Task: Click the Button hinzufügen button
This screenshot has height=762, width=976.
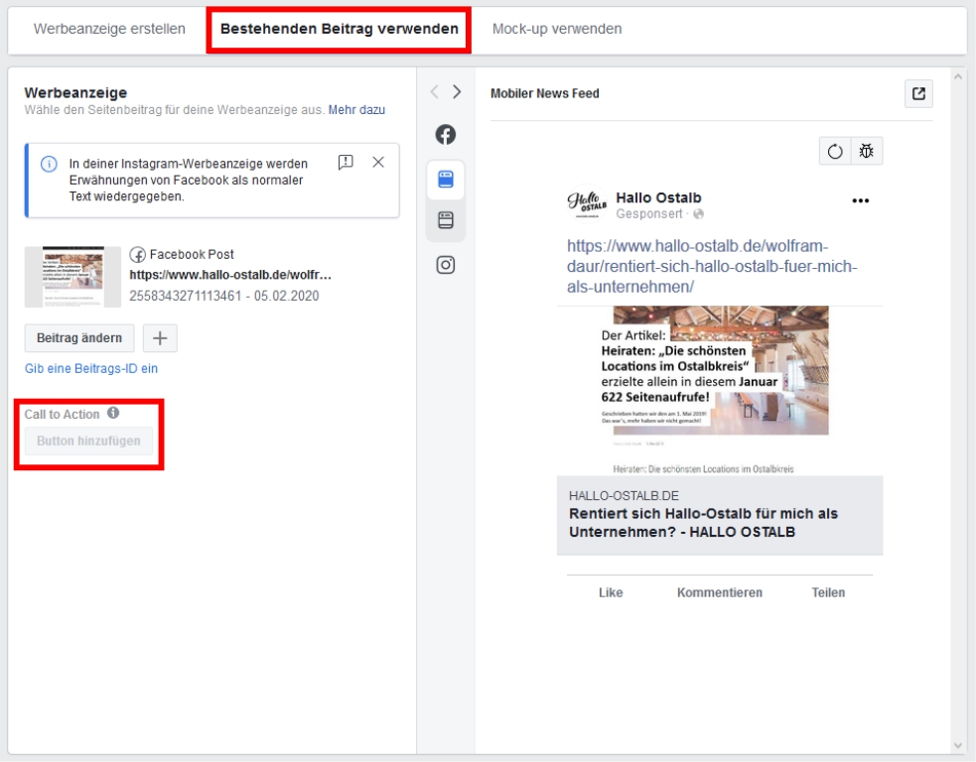Action: (x=88, y=441)
